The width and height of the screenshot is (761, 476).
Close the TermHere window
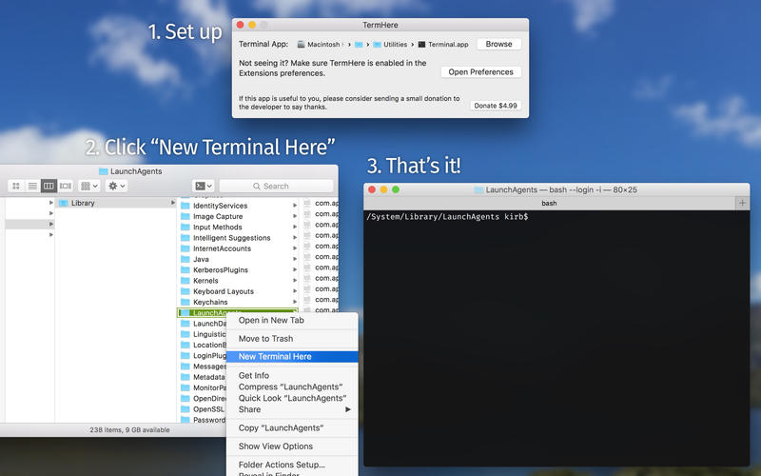(x=241, y=25)
